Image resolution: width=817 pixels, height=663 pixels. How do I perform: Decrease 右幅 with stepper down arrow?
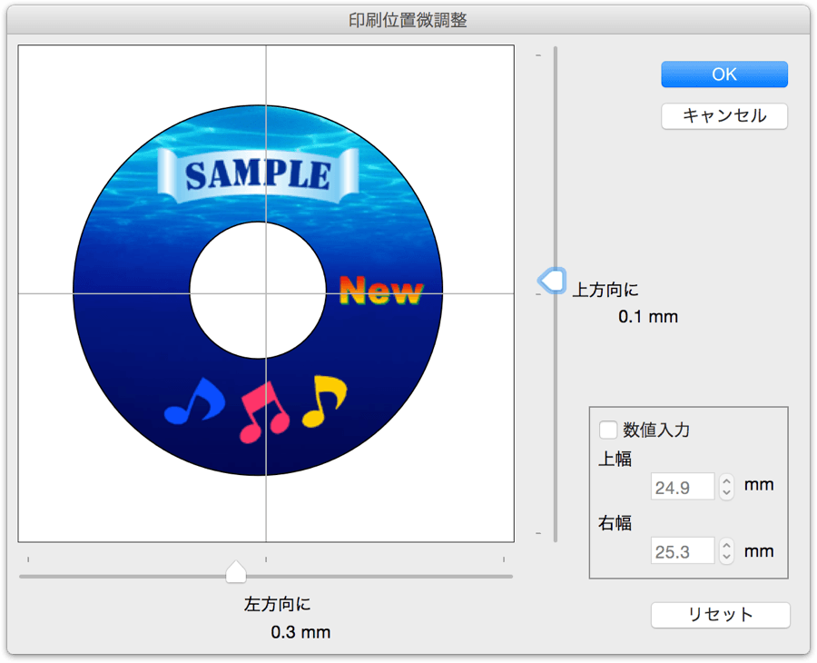[x=727, y=557]
